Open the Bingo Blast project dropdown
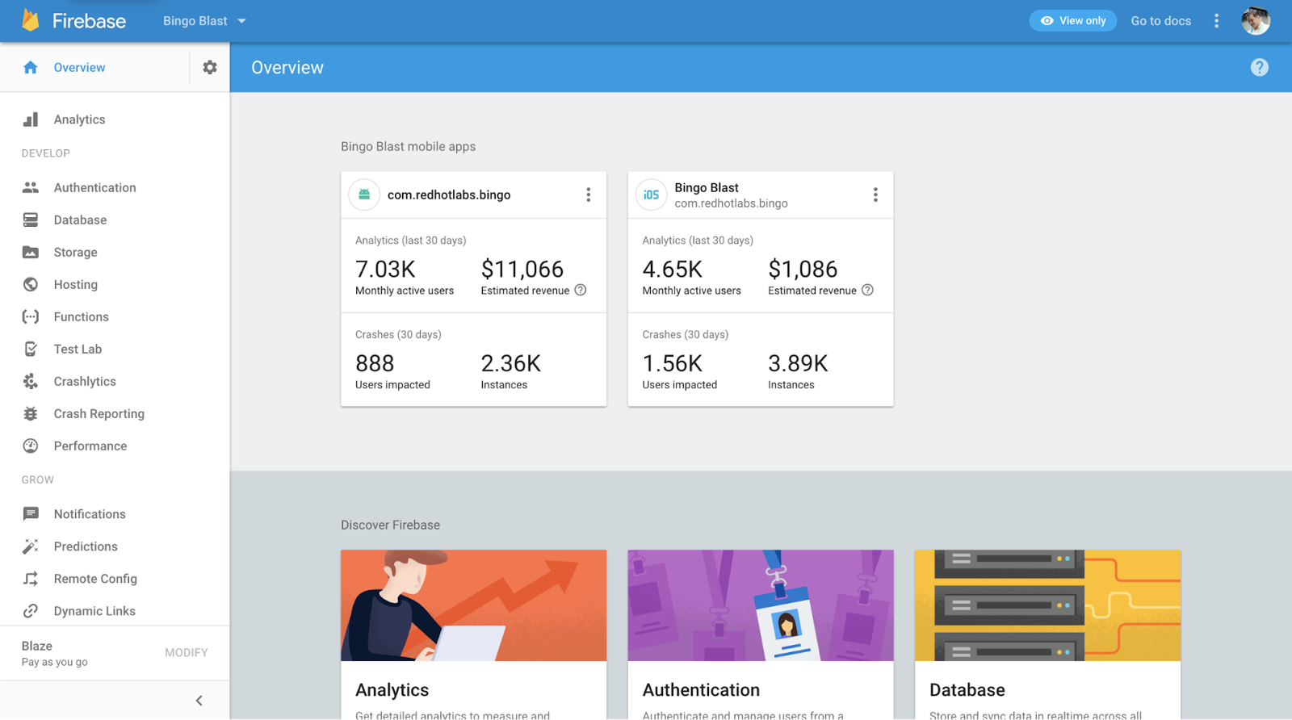1292x720 pixels. point(204,21)
